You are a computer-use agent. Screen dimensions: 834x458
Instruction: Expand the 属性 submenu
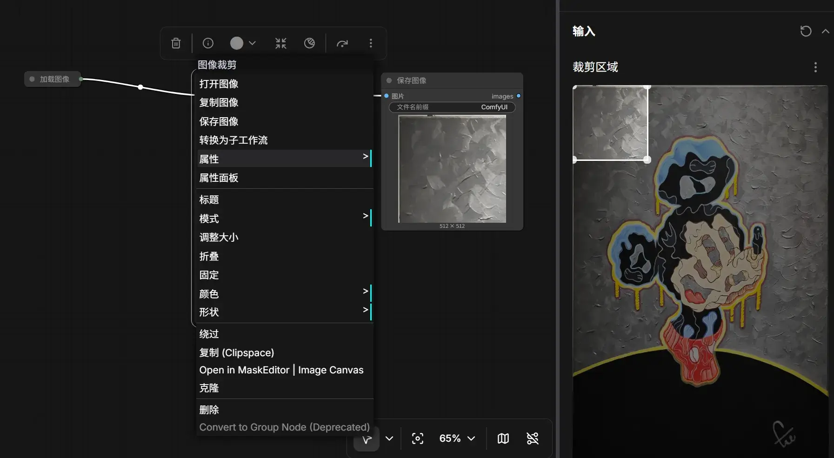(285, 159)
